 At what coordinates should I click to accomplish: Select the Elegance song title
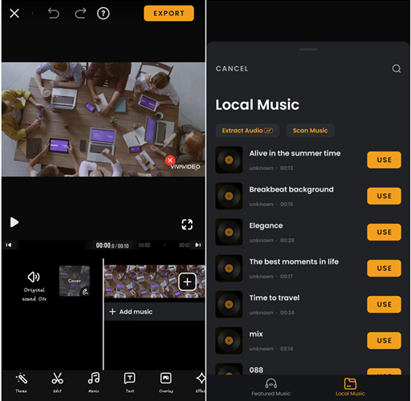pyautogui.click(x=266, y=225)
